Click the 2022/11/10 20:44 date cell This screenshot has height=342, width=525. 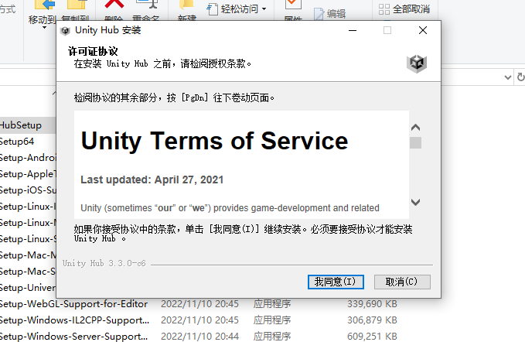pyautogui.click(x=200, y=336)
